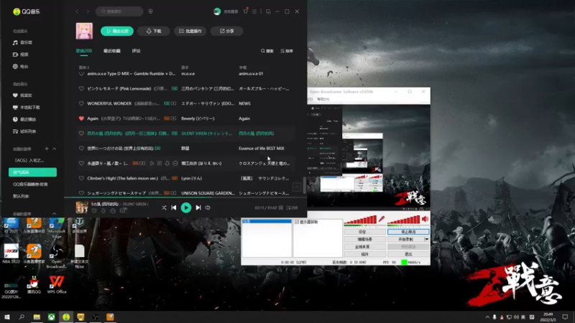Pause or play with the green play button
575x323 pixels.
186,207
